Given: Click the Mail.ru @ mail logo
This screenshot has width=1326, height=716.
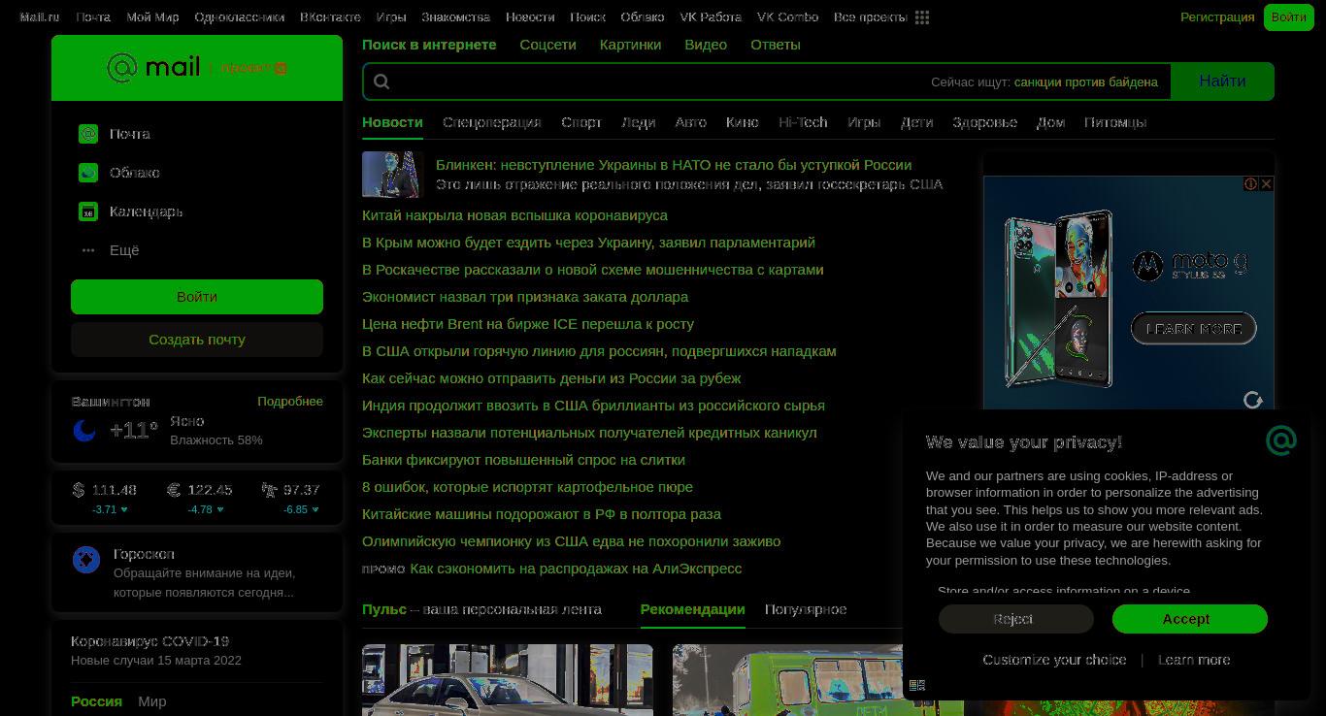Looking at the screenshot, I should [x=153, y=68].
